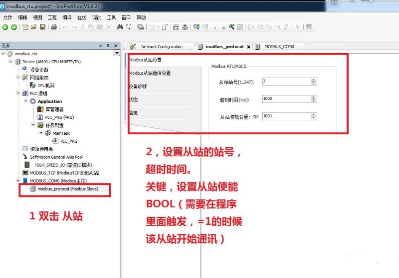Screen dimensions: 399x278
Task: Click the open project folder icon
Action: pos(33,27)
